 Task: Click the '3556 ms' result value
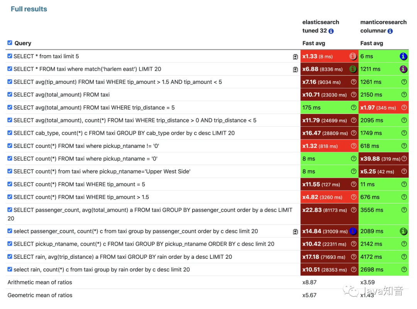tap(372, 210)
